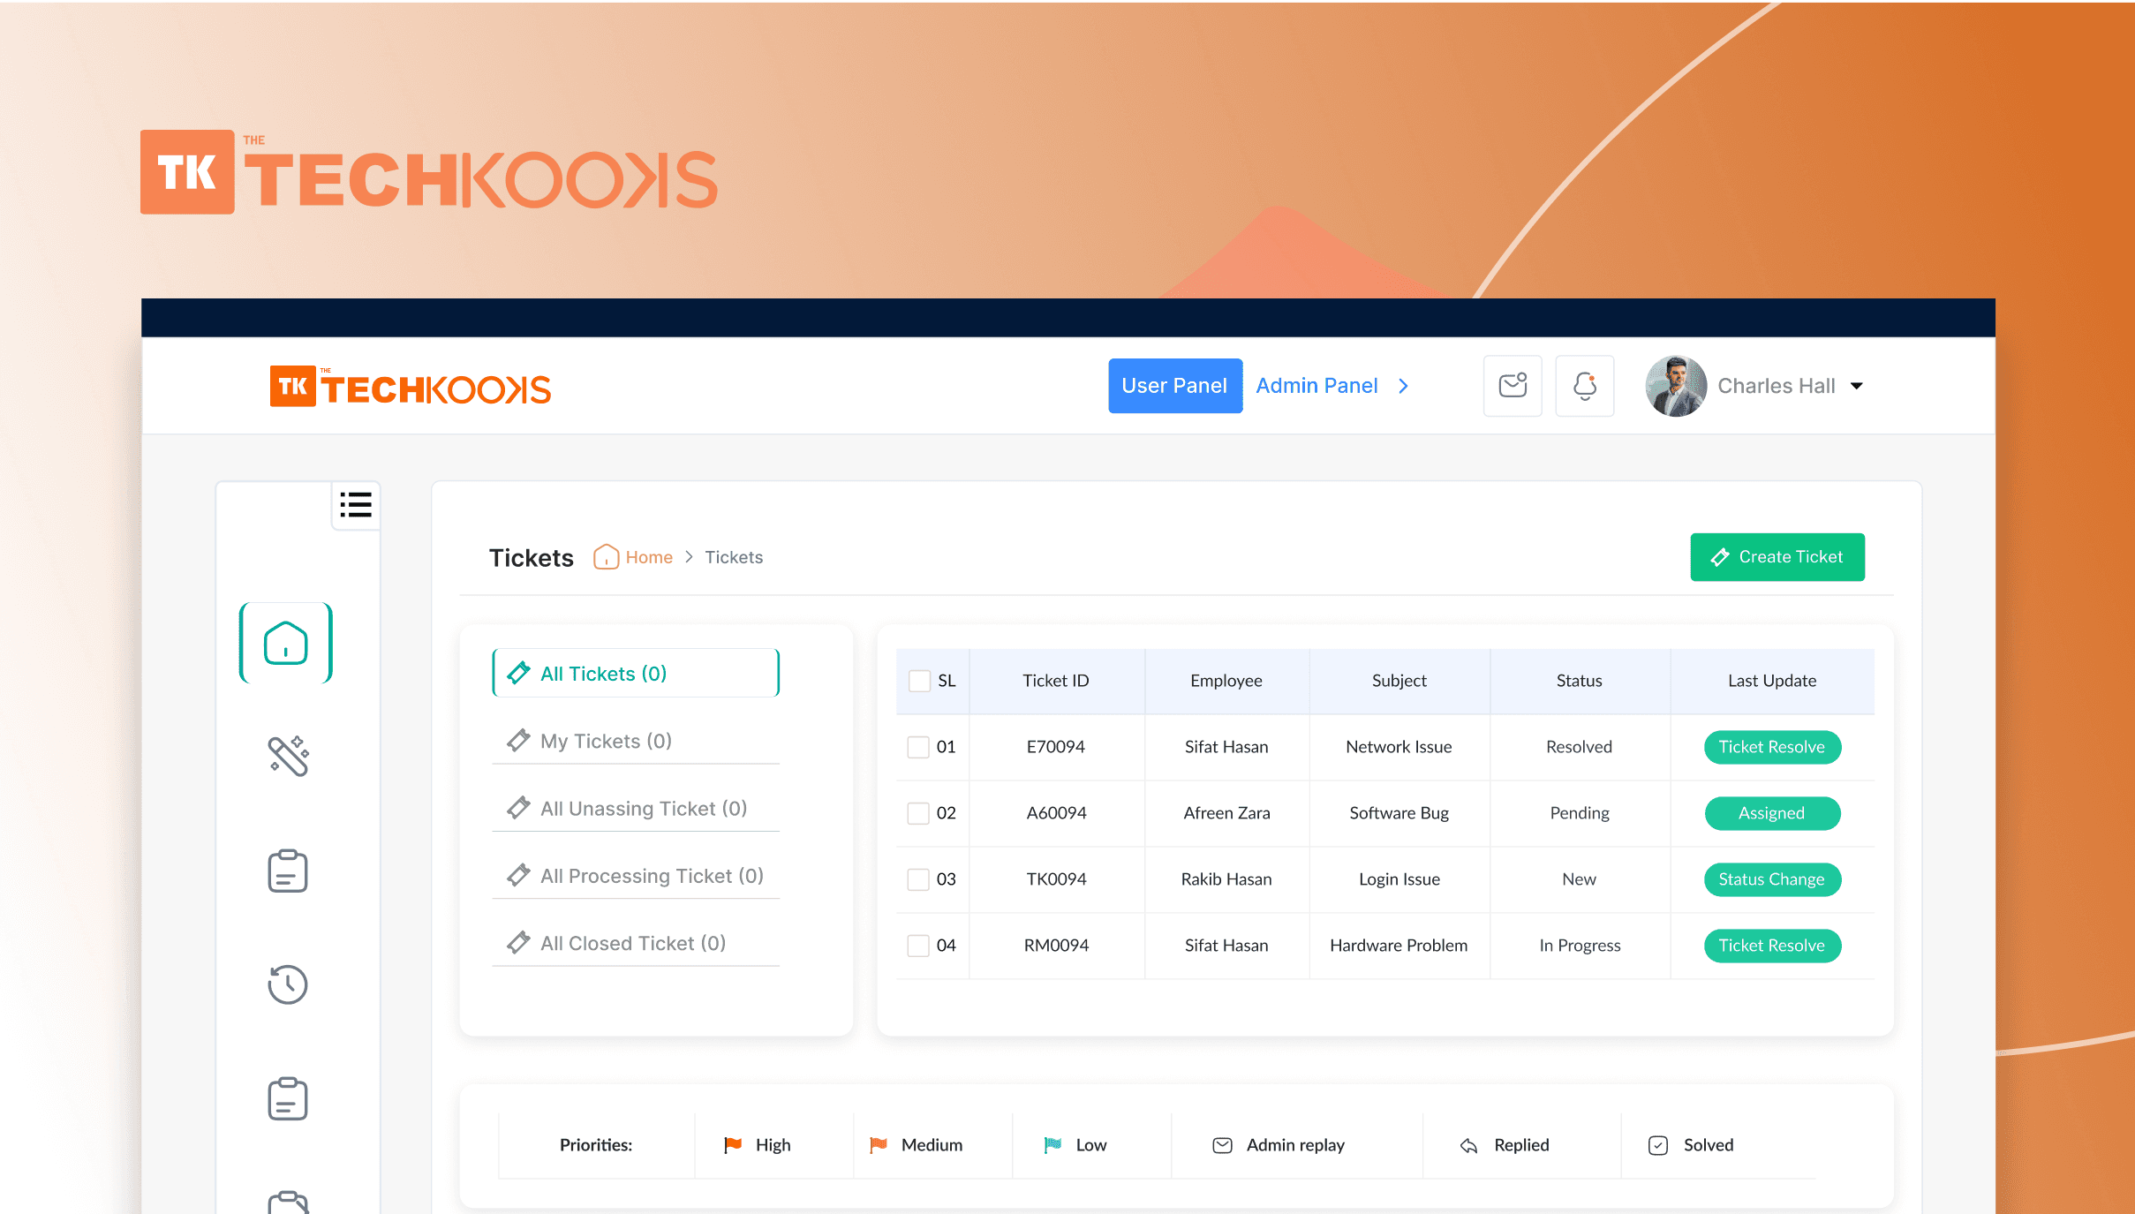Click Status Change badge for Login Issue
This screenshot has height=1214, width=2135.
(1771, 879)
